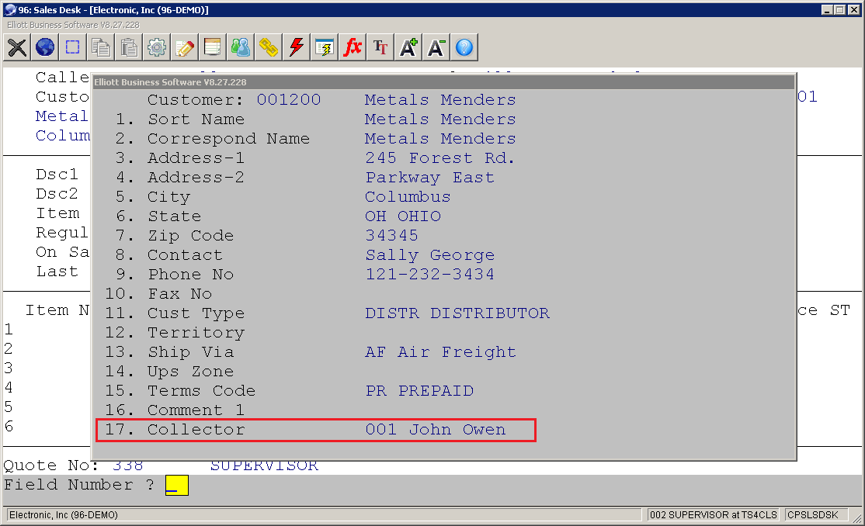
Task: Click the '1. Sort Name' field label
Action: [x=180, y=119]
